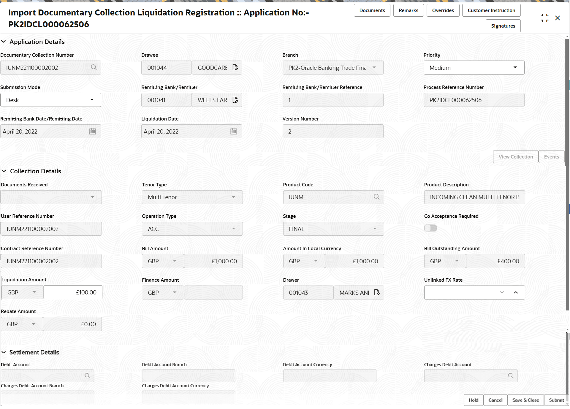Search Product Code with the magnifier icon
Screen dimensions: 570x409
click(x=376, y=197)
